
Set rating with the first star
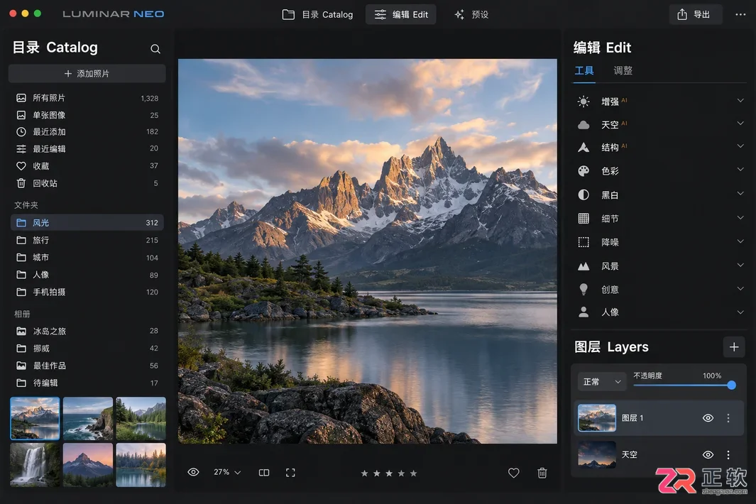pos(364,473)
